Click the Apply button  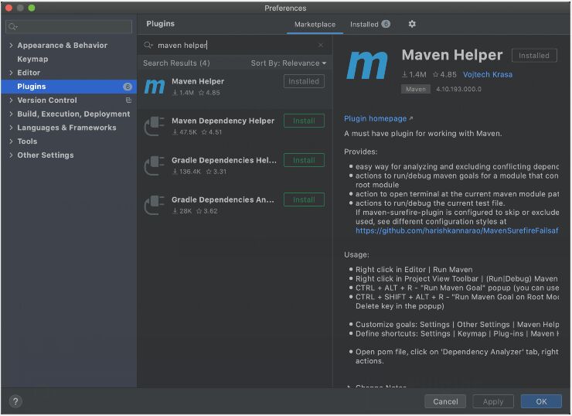point(493,402)
